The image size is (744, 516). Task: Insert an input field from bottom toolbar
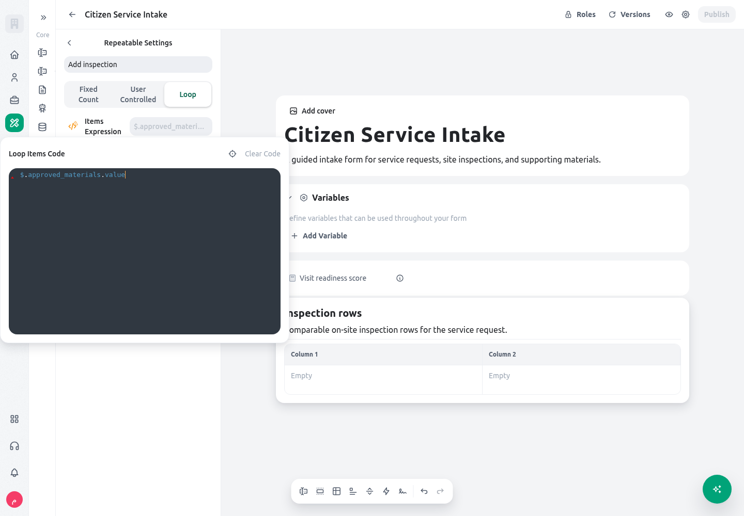(304, 491)
